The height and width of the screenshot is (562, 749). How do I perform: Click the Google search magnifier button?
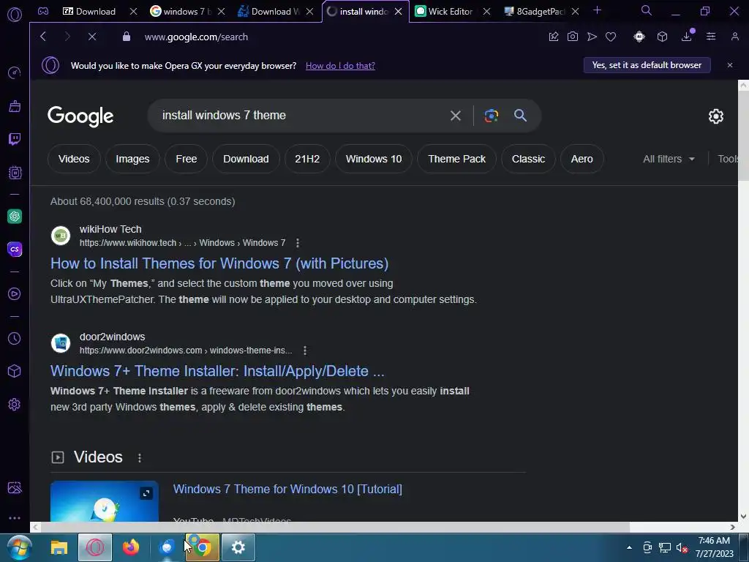[x=520, y=115]
